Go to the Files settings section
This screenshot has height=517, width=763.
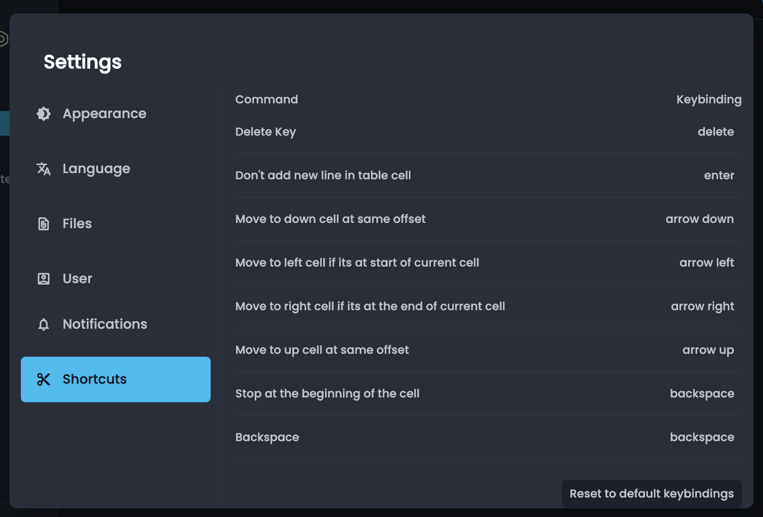click(x=77, y=224)
